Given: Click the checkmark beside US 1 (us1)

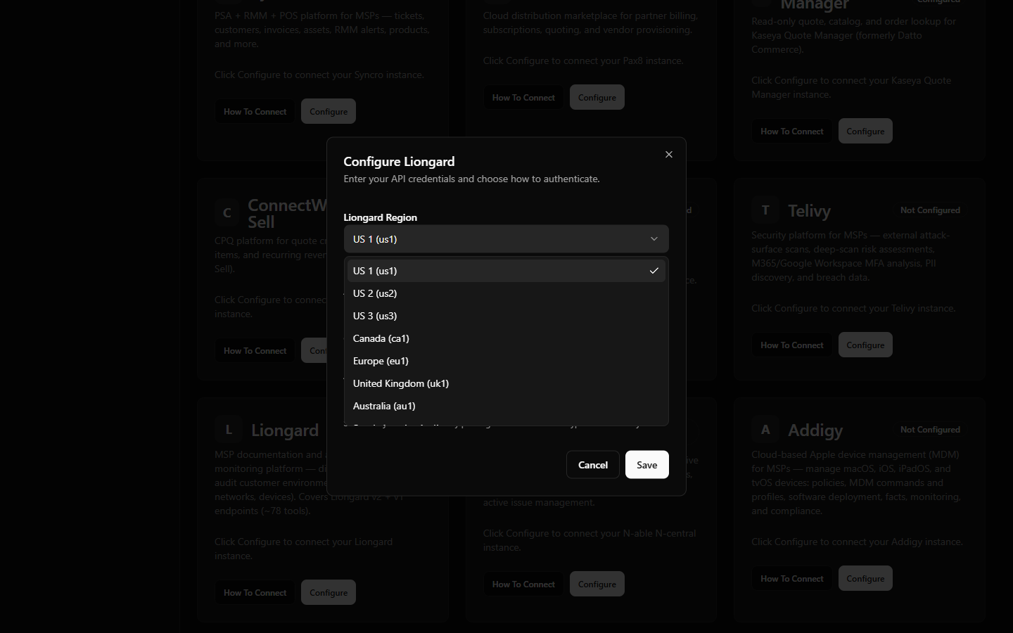Looking at the screenshot, I should 654,271.
